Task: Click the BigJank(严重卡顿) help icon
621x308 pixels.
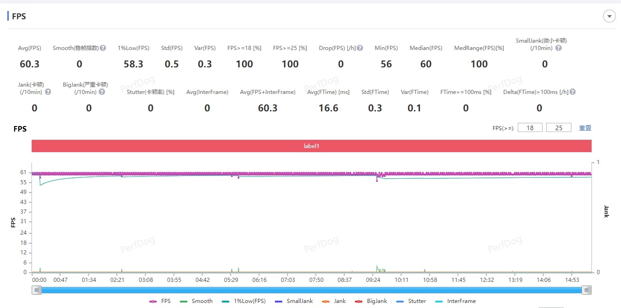Action: (x=102, y=92)
